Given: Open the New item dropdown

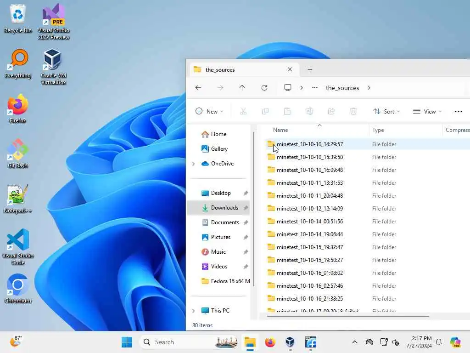Looking at the screenshot, I should tap(209, 111).
